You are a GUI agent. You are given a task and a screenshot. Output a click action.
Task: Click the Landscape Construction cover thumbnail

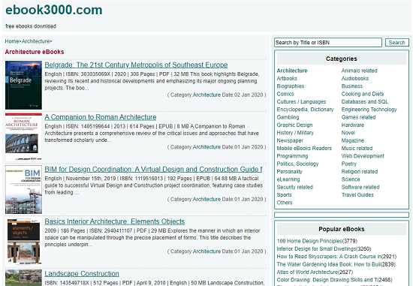click(23, 278)
